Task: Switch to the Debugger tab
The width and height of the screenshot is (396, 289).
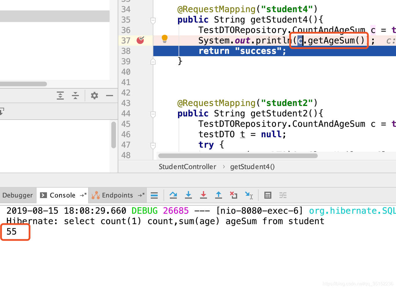Action: [18, 195]
